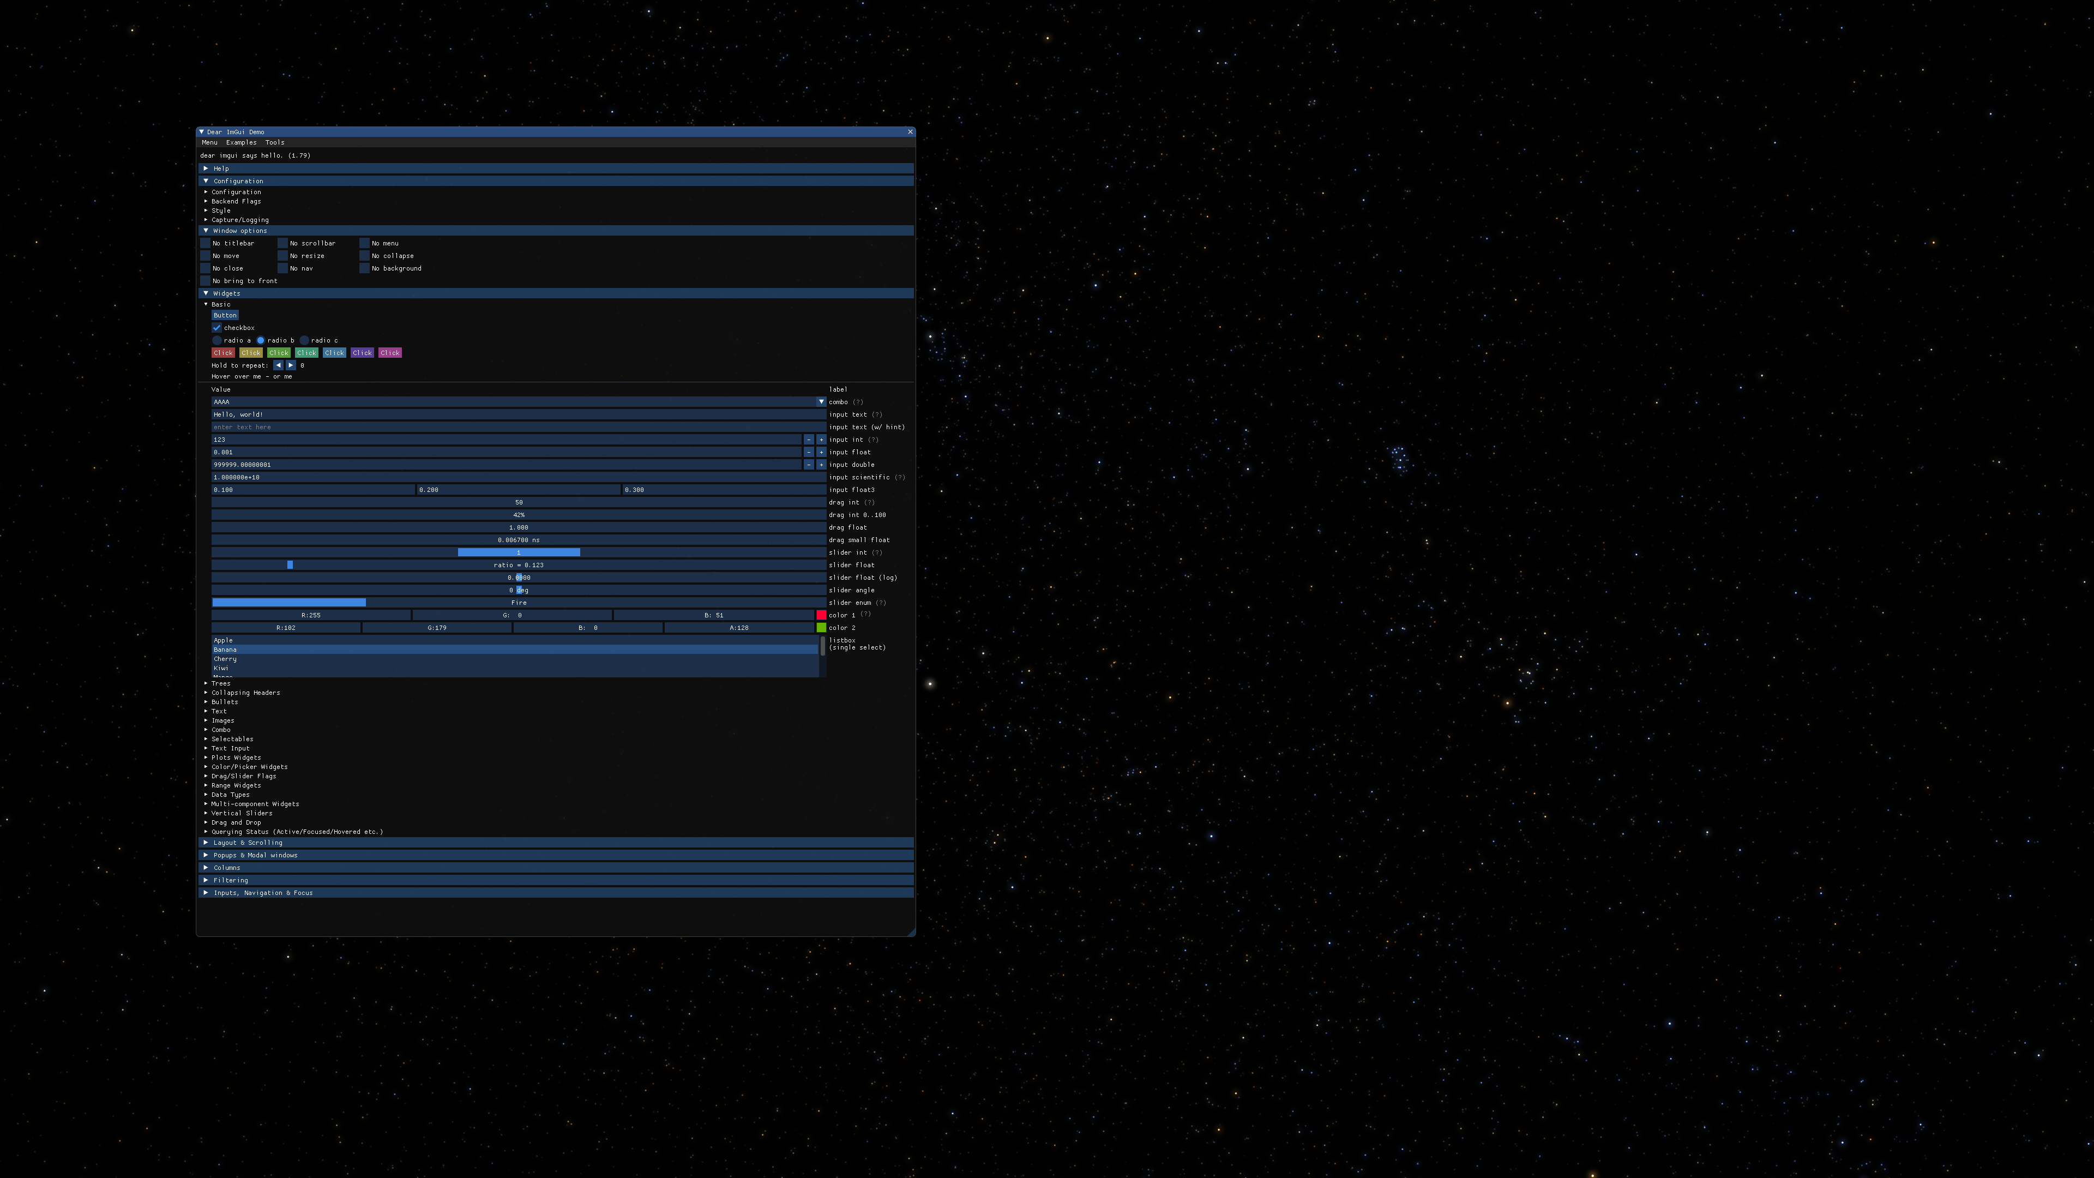
Task: Click the plain Button widget
Action: pyautogui.click(x=225, y=315)
